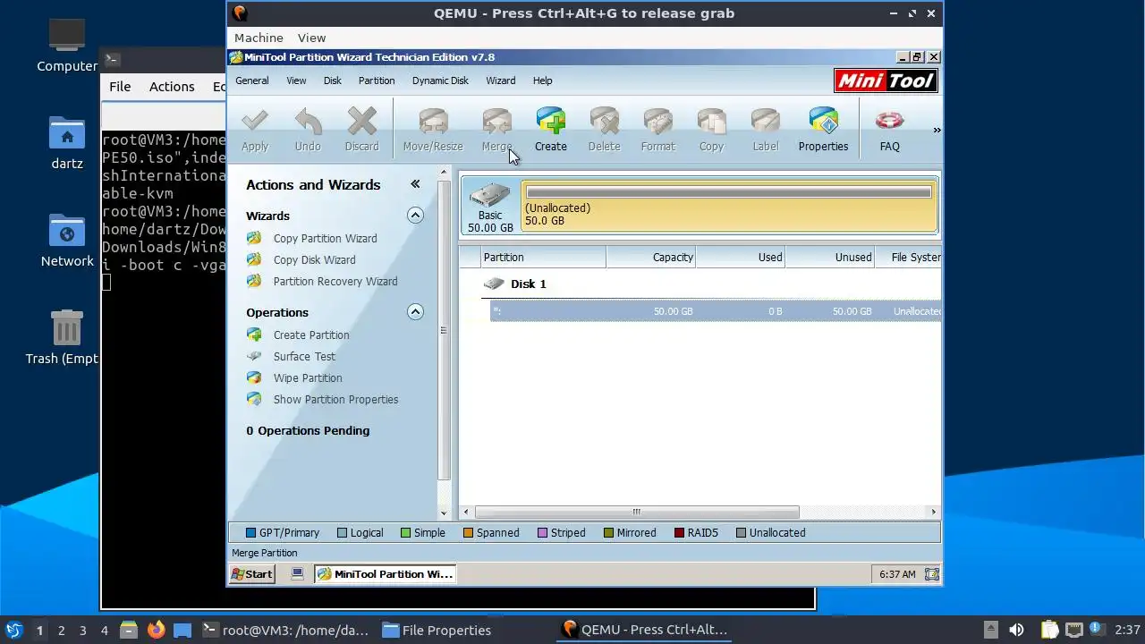Open File Properties in host taskbar
The image size is (1145, 644).
pyautogui.click(x=437, y=630)
